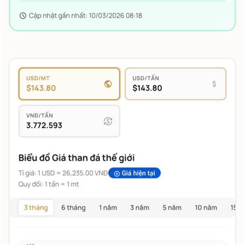Select the VNĐ/TẤN price unit card
Screen dimensions: 245x245
69,121
